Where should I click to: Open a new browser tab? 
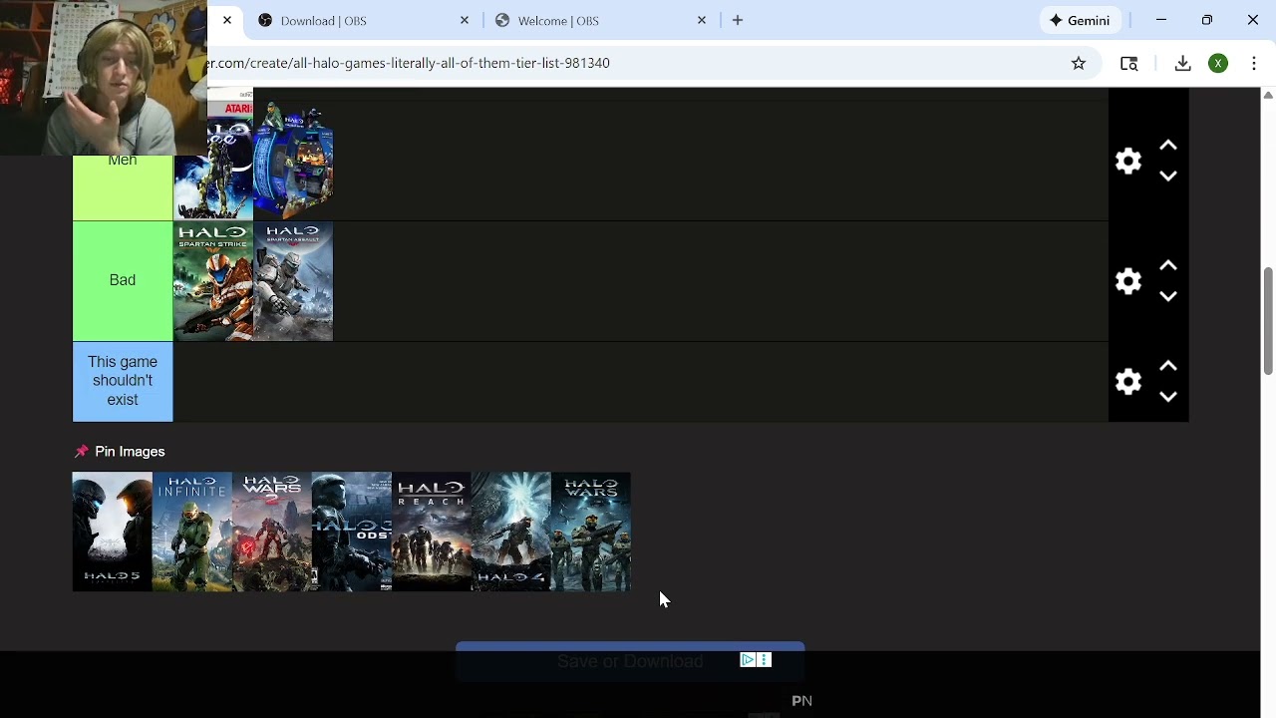[738, 20]
